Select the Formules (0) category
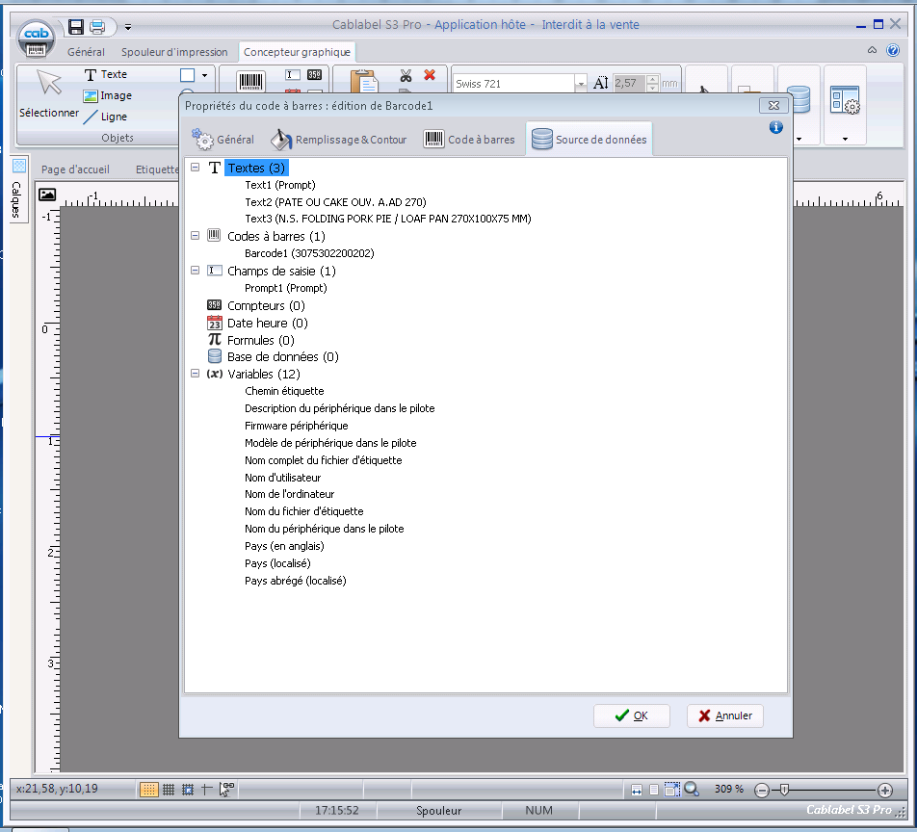Screen dimensions: 917x832 261,340
